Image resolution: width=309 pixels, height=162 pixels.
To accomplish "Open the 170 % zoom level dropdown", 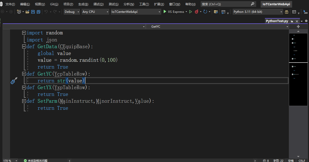I will click(x=16, y=160).
